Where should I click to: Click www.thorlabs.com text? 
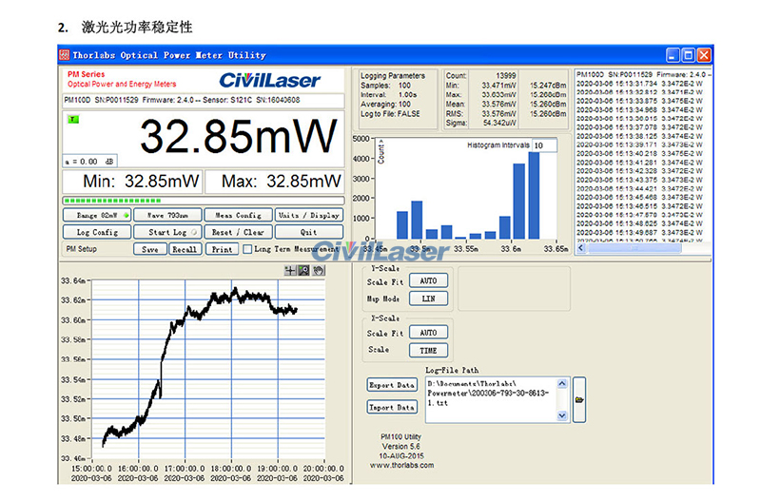[401, 465]
